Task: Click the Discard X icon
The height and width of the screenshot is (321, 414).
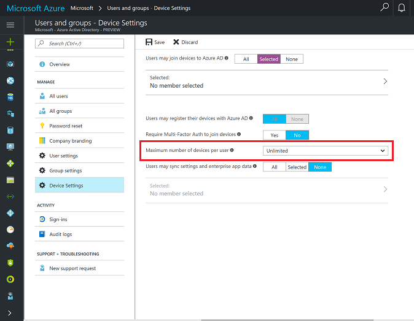Action: pos(176,42)
